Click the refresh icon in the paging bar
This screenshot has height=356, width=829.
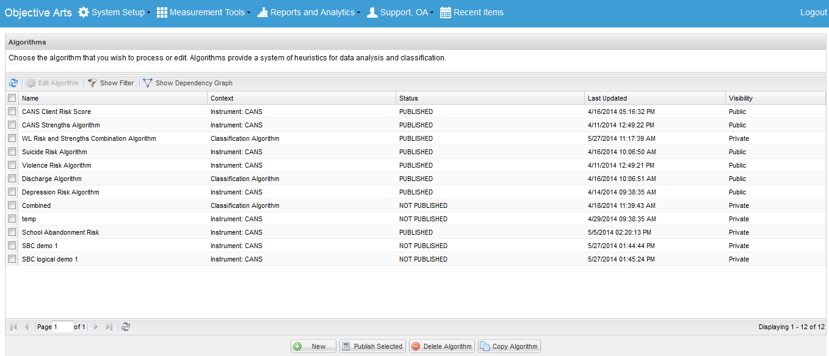126,327
